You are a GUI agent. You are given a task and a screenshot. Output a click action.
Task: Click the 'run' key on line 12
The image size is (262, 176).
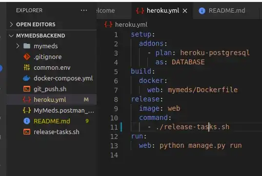[x=137, y=136]
